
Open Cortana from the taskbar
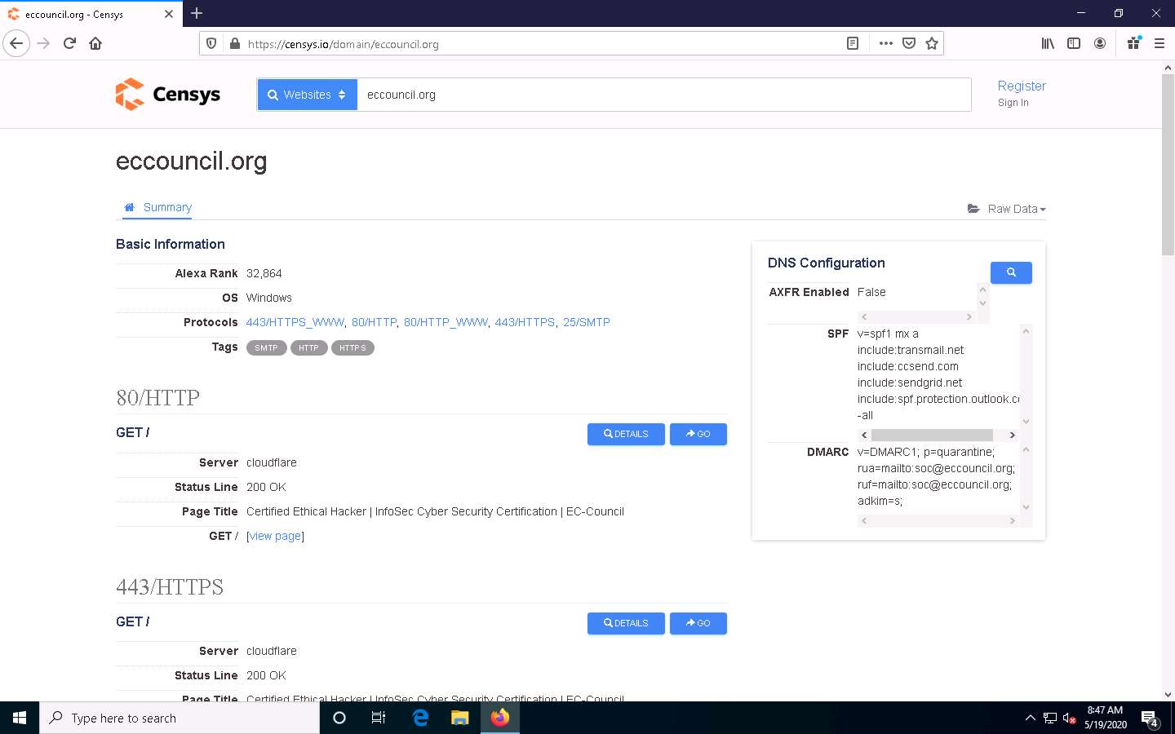(339, 718)
